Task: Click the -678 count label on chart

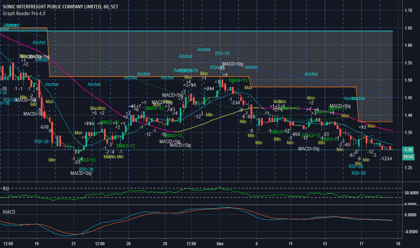Action: point(44,127)
